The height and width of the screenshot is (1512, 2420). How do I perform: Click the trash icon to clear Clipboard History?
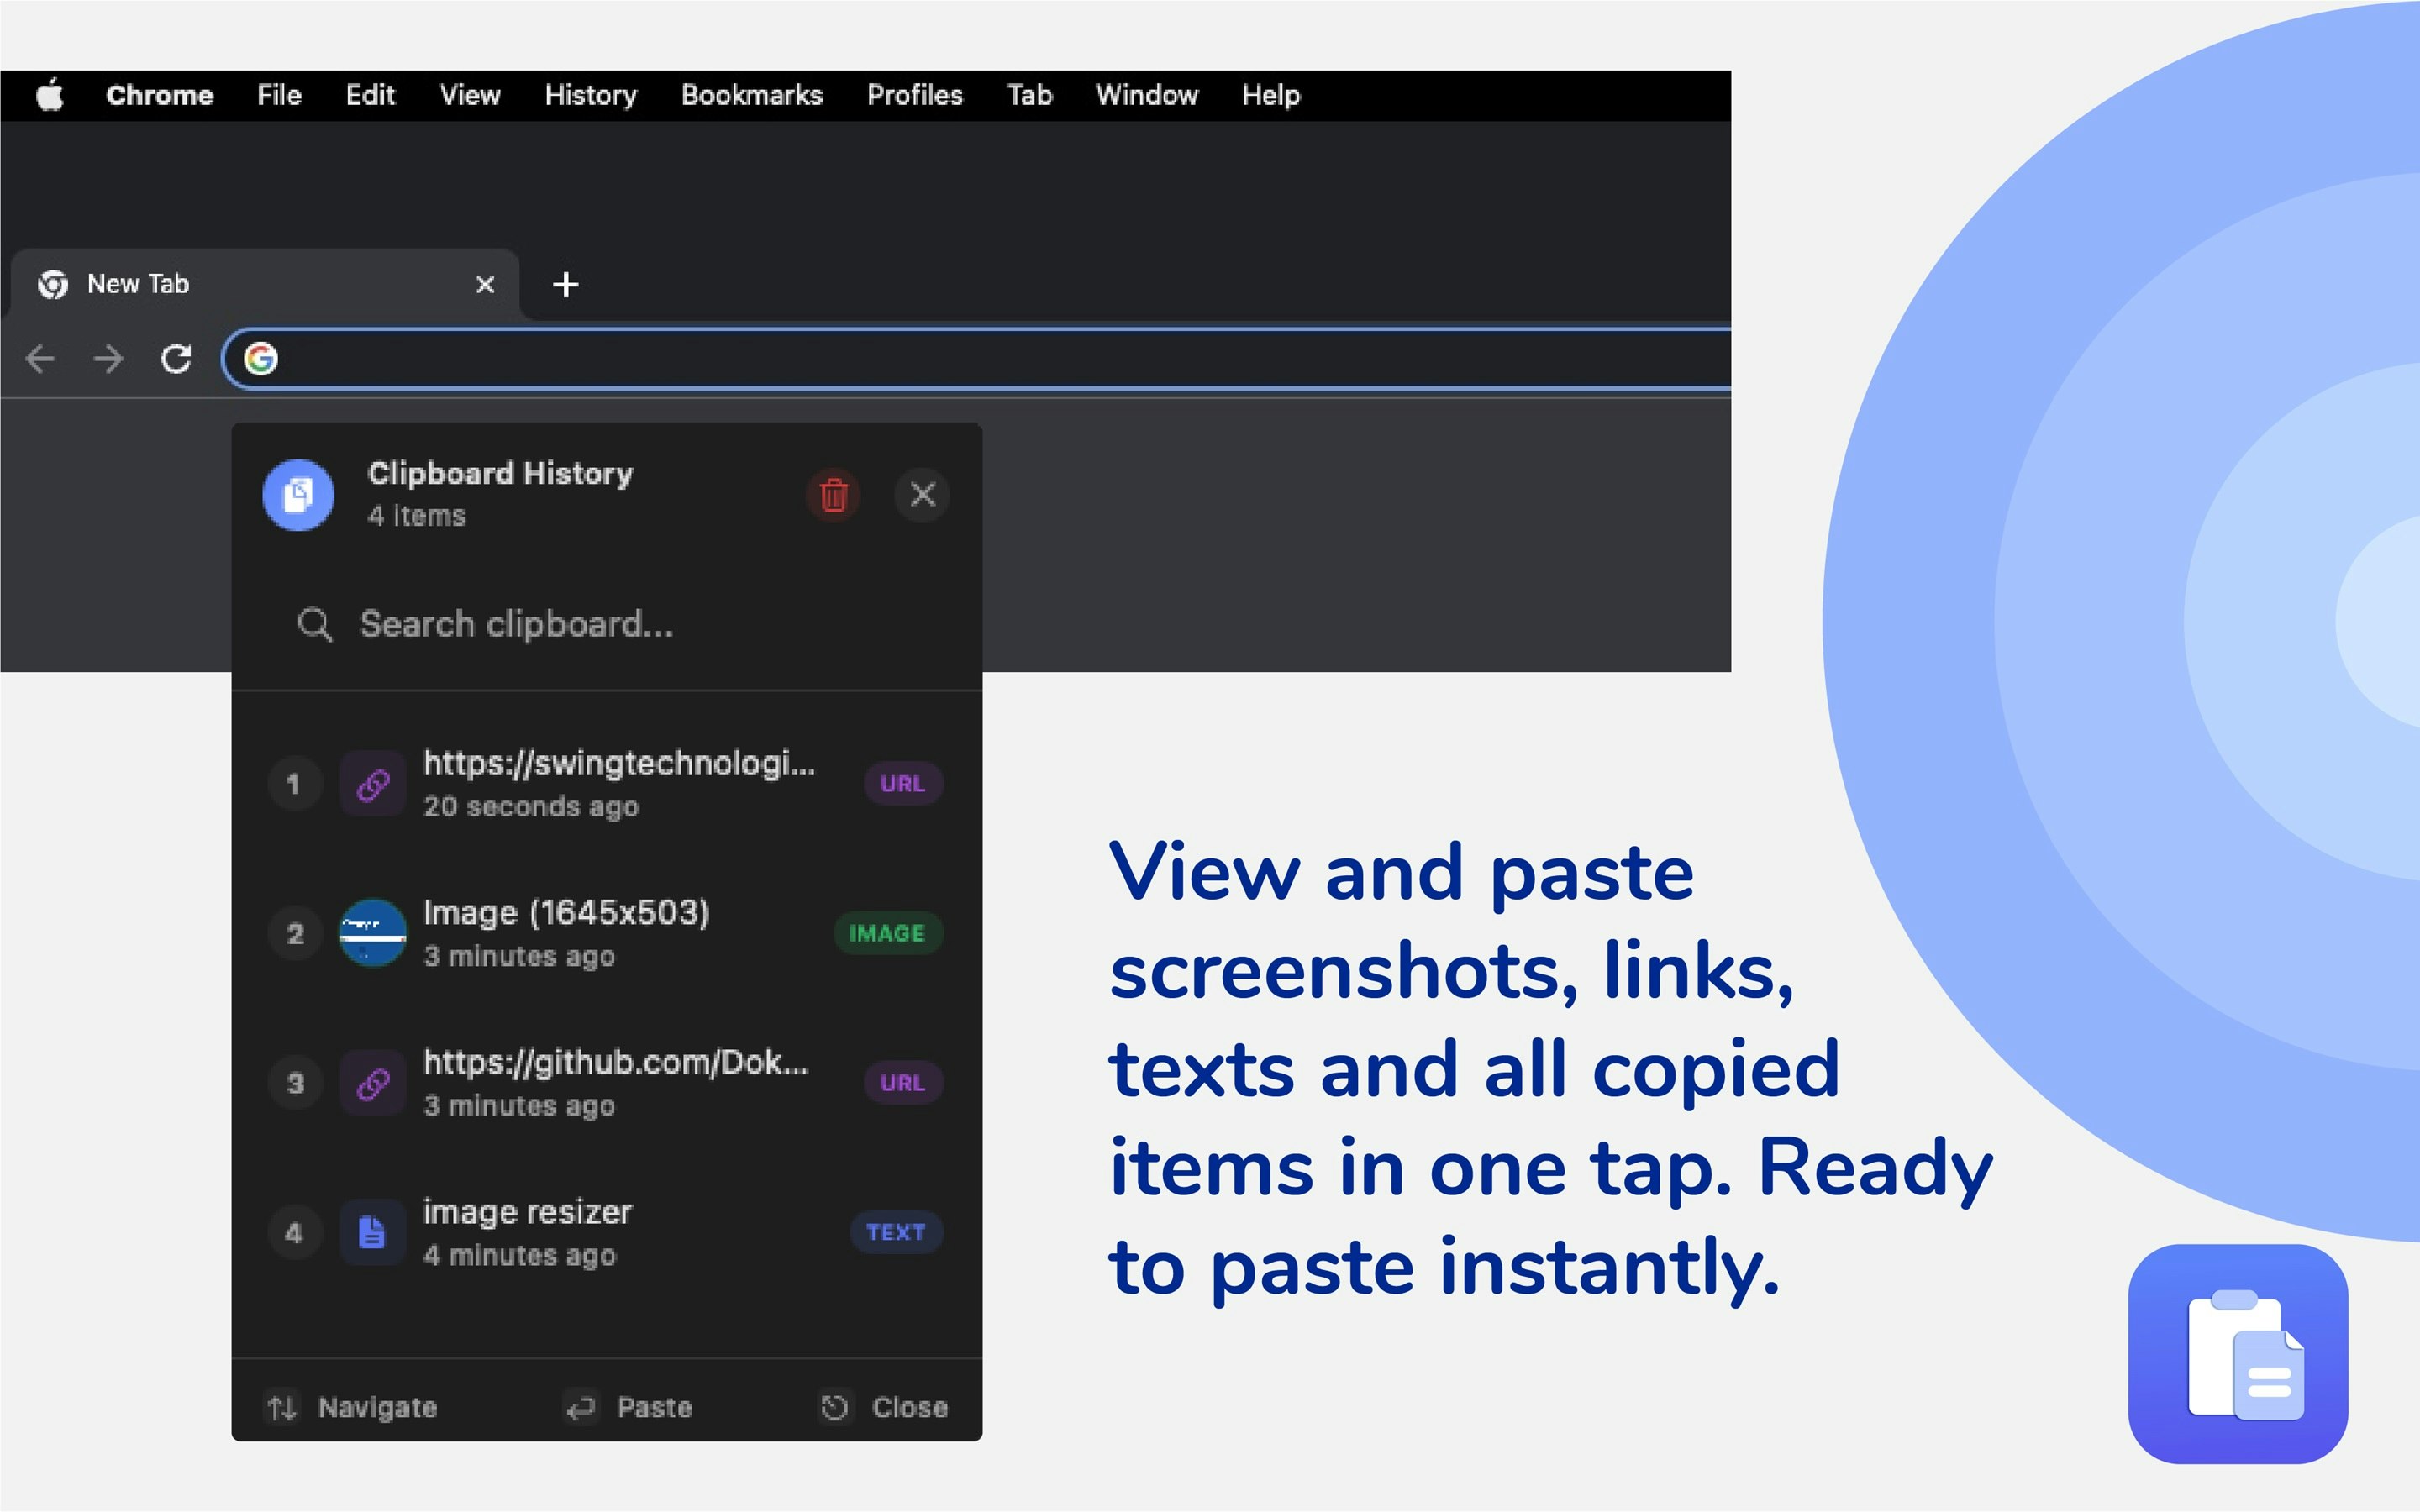click(x=834, y=494)
